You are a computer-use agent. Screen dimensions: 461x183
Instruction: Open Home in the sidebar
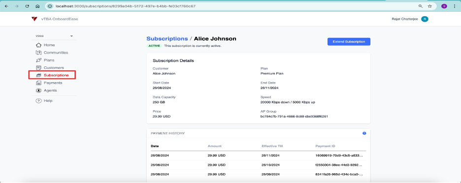[x=49, y=45]
